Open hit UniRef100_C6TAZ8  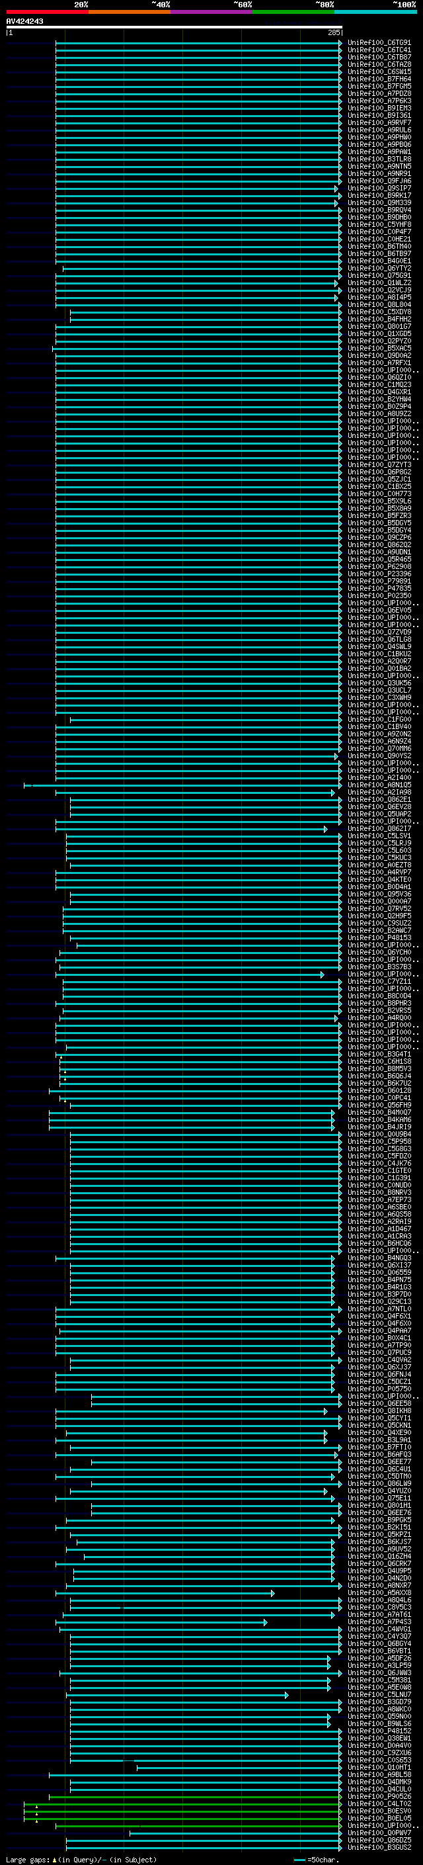[x=379, y=64]
